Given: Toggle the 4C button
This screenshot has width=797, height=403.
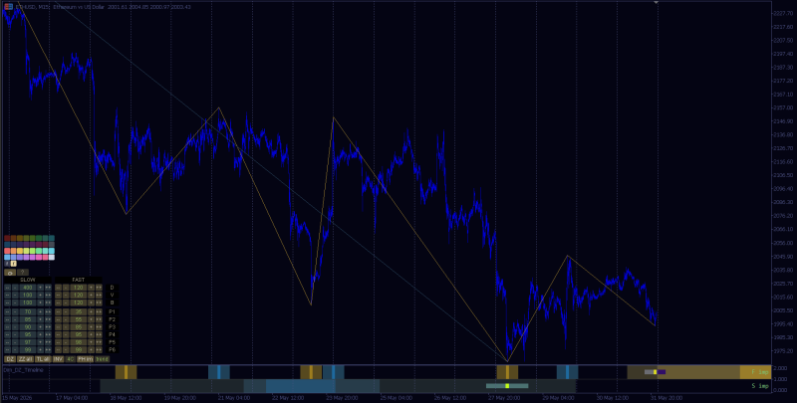Looking at the screenshot, I should [70, 359].
